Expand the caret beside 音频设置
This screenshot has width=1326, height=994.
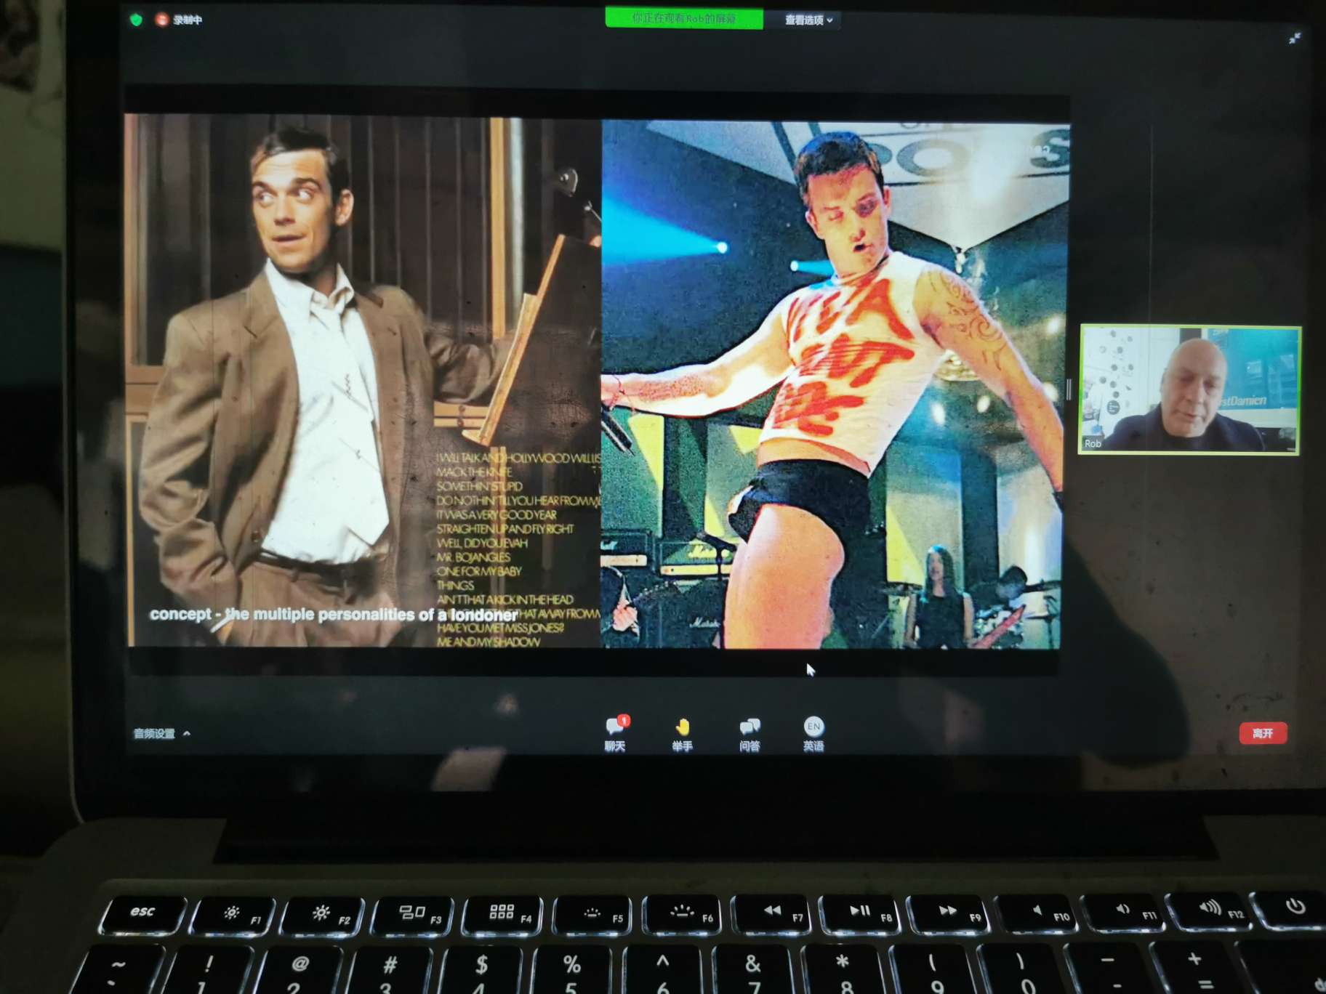pyautogui.click(x=188, y=733)
